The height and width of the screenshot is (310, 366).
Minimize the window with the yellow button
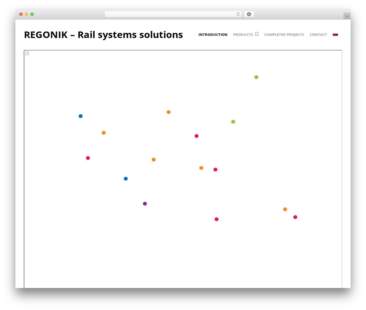tap(27, 14)
